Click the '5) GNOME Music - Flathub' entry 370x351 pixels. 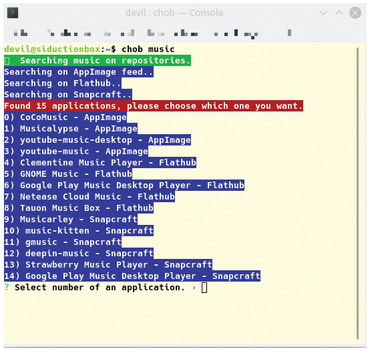pyautogui.click(x=68, y=173)
